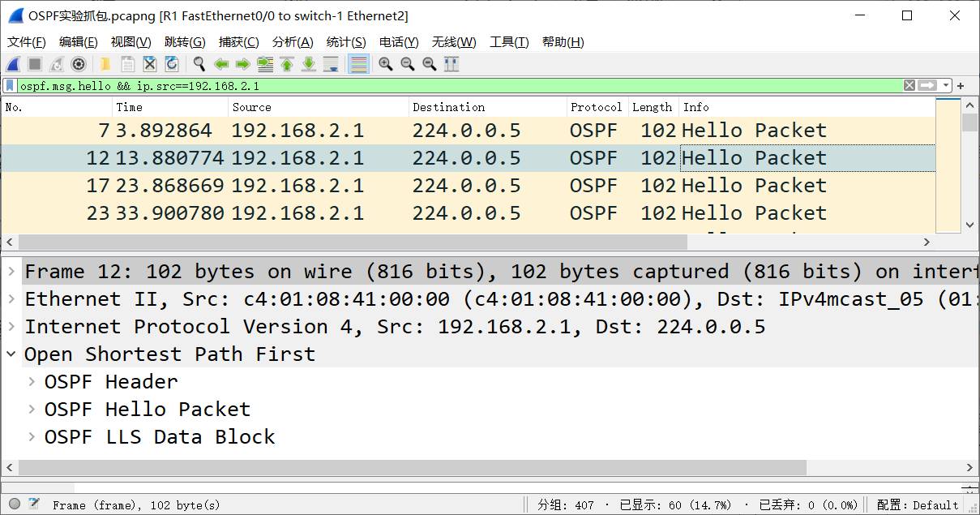Expand OSPF Hello Packet details
This screenshot has width=980, height=515.
(32, 410)
